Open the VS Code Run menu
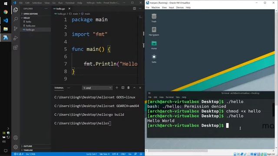This screenshot has width=278, height=156. [60, 3]
